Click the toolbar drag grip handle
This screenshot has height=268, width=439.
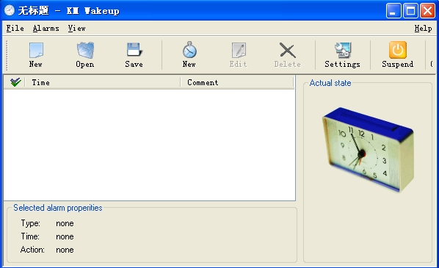point(7,55)
